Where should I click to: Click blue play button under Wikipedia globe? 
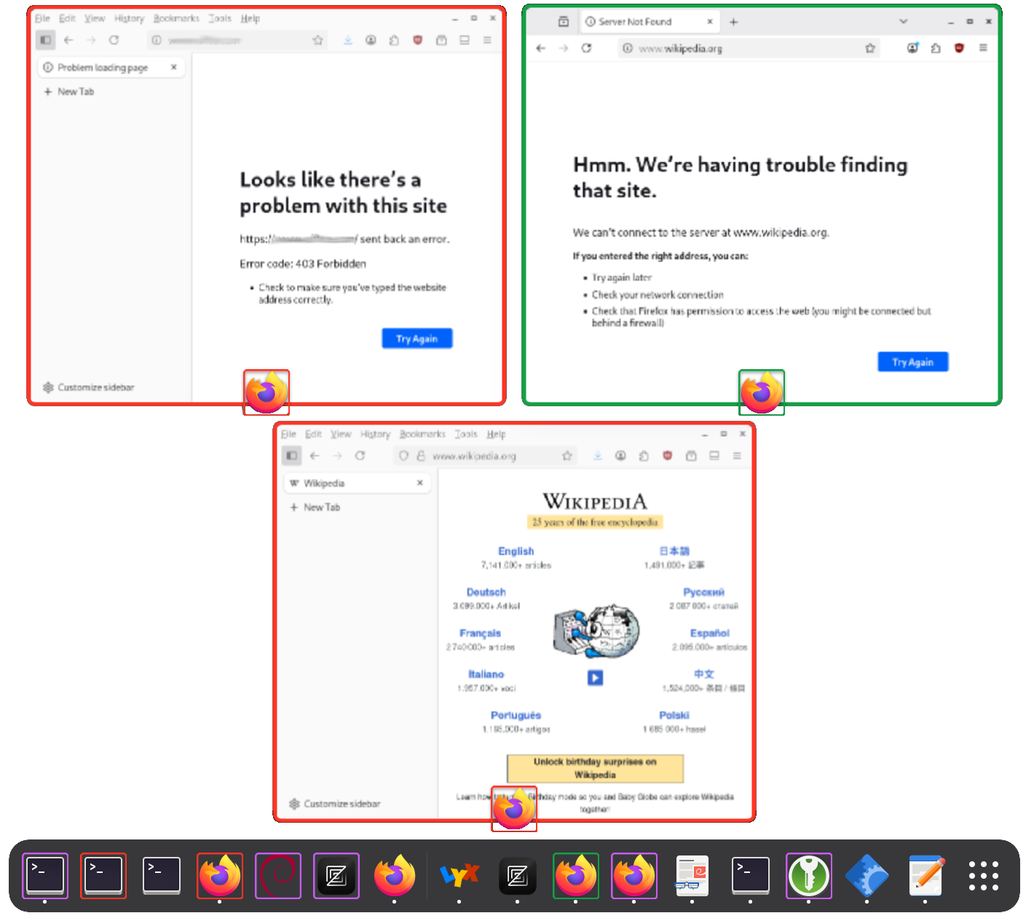[x=595, y=678]
